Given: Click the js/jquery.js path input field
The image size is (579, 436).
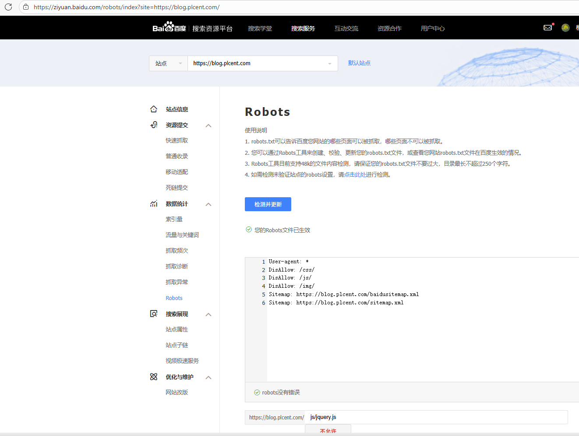Looking at the screenshot, I should (436, 417).
